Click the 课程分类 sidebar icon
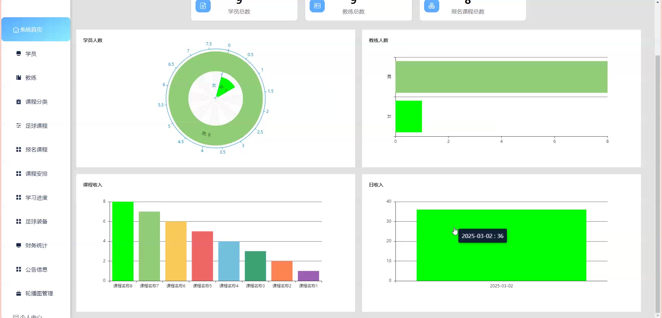The width and height of the screenshot is (662, 318). coord(19,102)
